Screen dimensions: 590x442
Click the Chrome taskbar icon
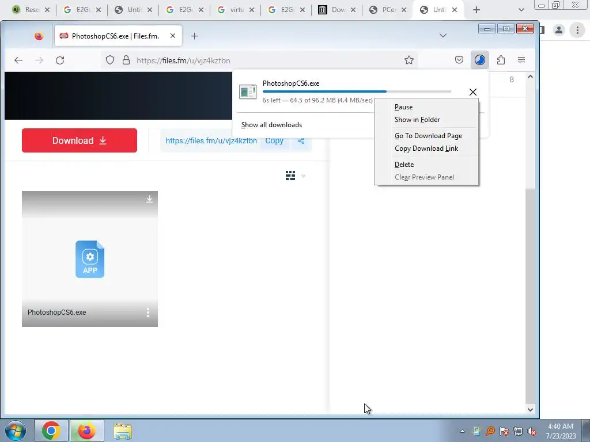pyautogui.click(x=51, y=430)
